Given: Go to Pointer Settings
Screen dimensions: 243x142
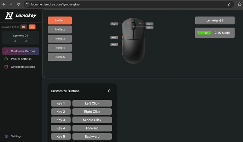Looking at the screenshot, I should point(21,59).
